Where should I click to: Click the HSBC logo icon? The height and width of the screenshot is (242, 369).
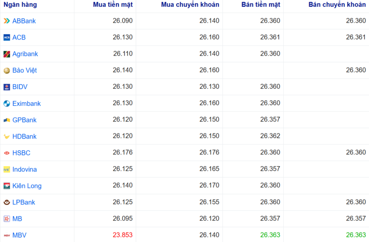tap(6, 153)
